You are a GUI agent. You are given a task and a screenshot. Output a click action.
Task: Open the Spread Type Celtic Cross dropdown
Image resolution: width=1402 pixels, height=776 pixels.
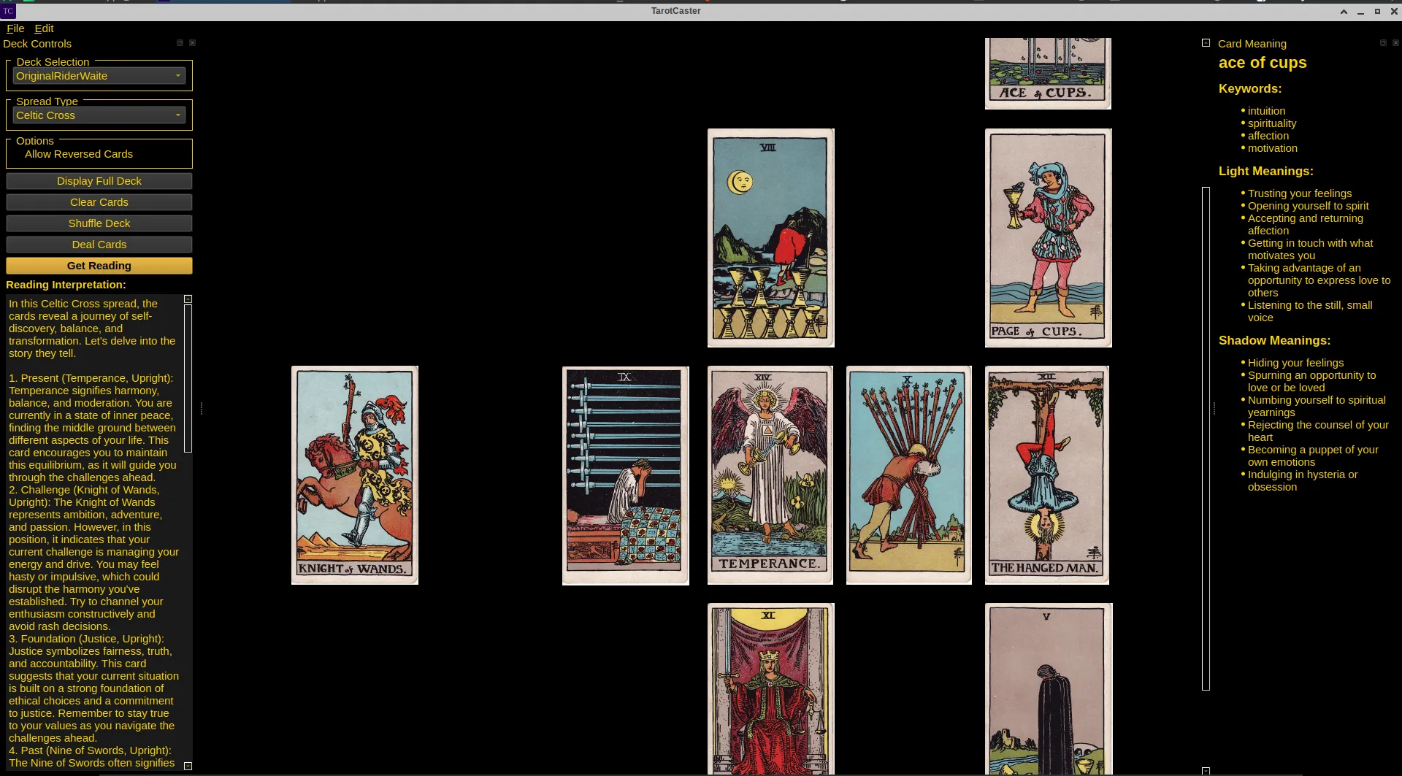click(x=99, y=115)
